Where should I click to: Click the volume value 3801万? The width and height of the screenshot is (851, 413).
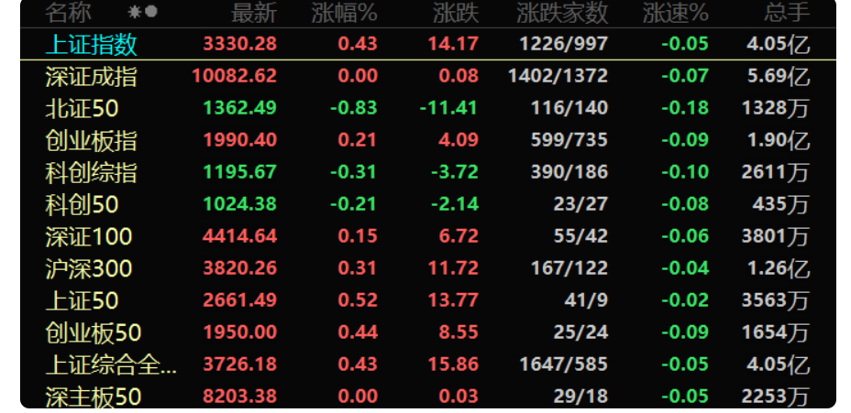click(776, 235)
